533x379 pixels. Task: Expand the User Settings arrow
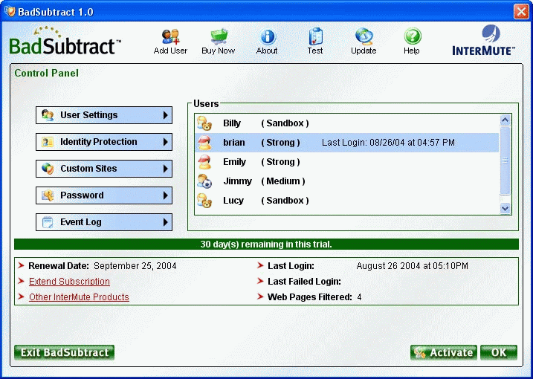[165, 115]
